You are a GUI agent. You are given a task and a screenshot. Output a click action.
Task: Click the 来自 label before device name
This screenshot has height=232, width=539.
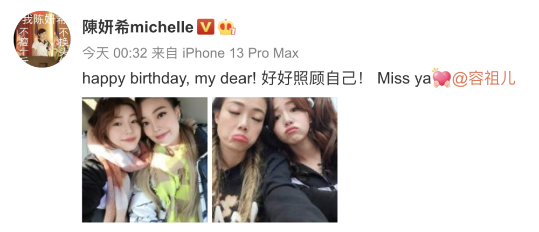click(164, 53)
